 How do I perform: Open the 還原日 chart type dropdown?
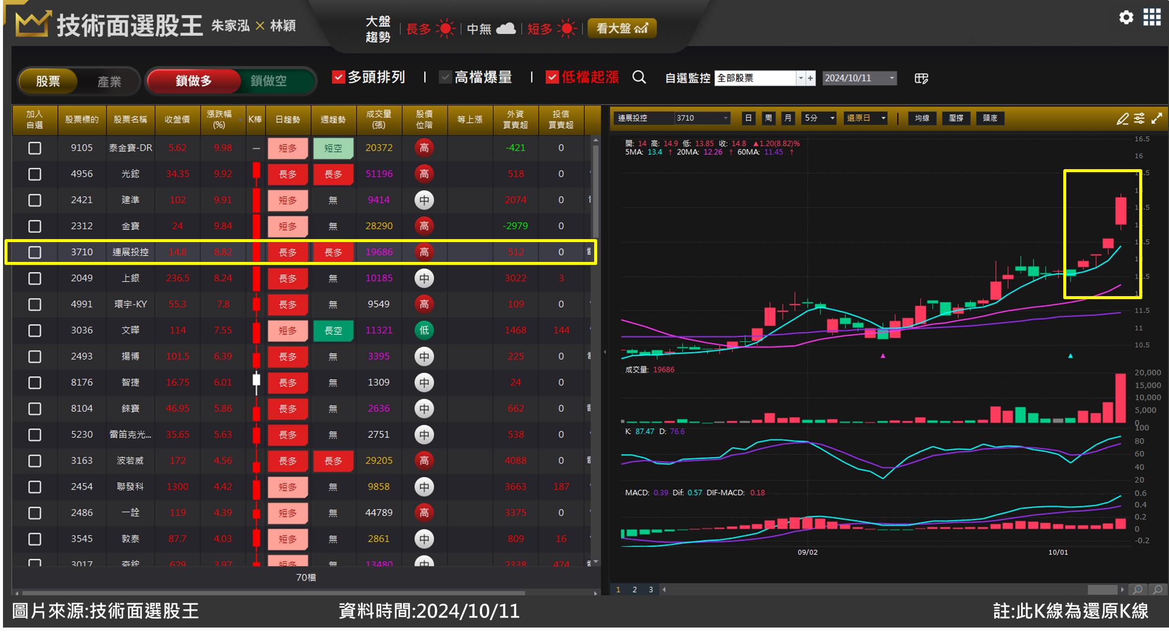883,118
